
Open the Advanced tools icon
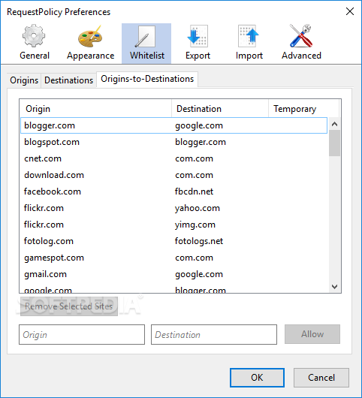[x=301, y=36]
